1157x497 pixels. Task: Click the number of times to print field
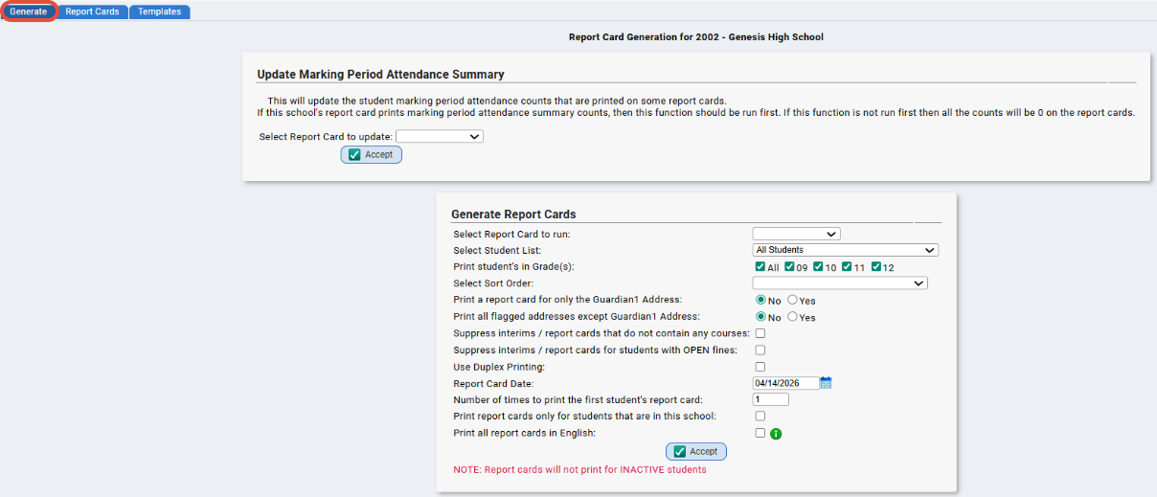pos(771,399)
